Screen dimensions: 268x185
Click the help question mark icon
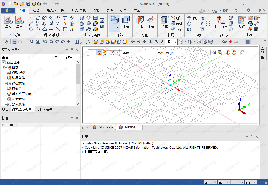248,11
